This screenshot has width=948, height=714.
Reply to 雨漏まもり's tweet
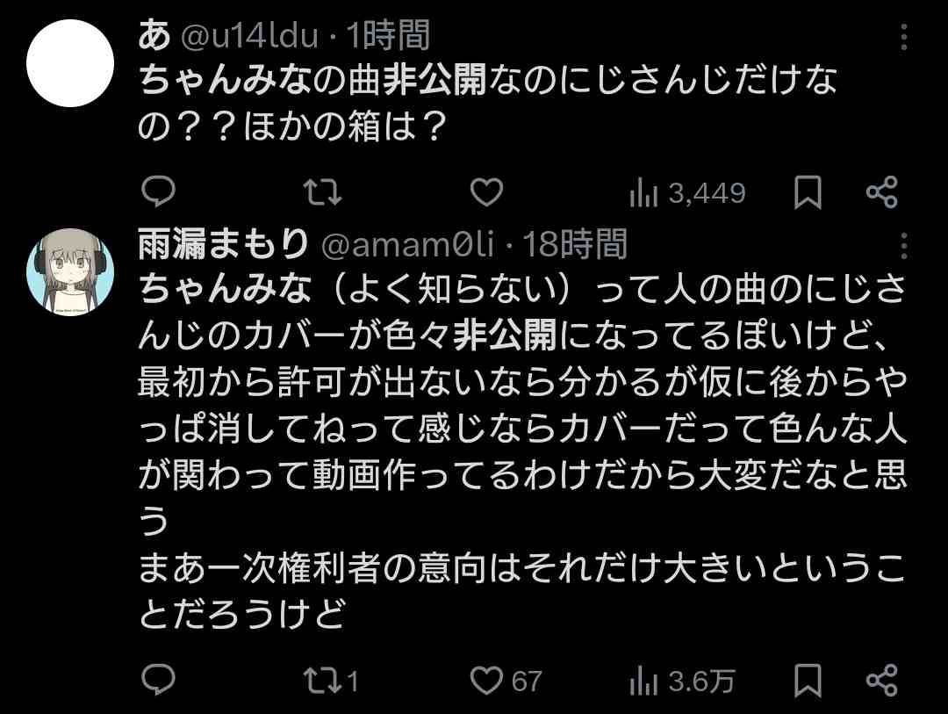tap(158, 681)
